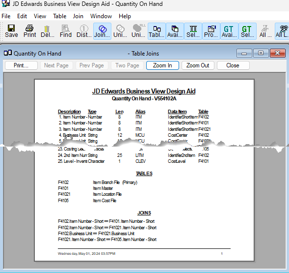
Task: Click the Zoom Out button
Action: click(x=198, y=65)
